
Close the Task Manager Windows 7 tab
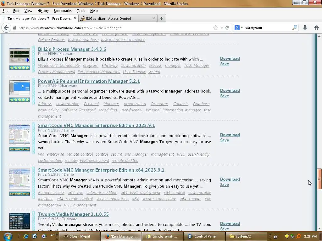tap(75, 18)
